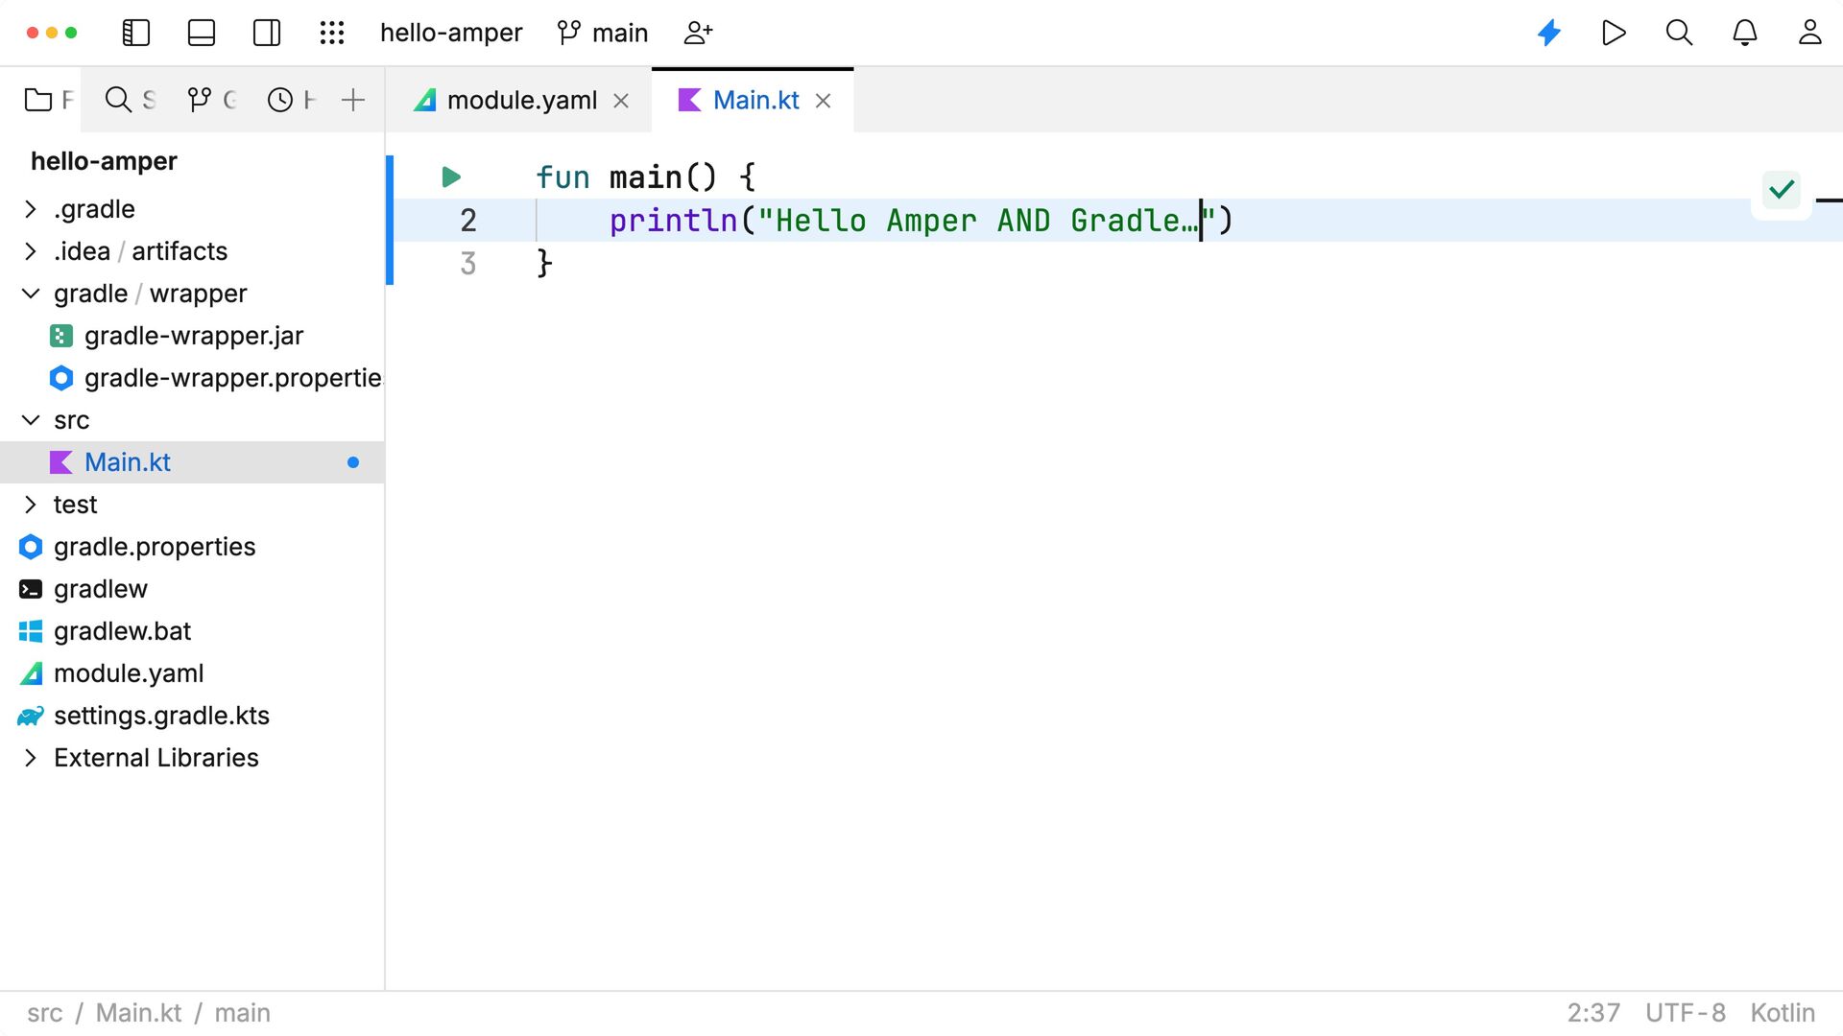
Task: Click src in breadcrumb bar
Action: [x=45, y=1013]
